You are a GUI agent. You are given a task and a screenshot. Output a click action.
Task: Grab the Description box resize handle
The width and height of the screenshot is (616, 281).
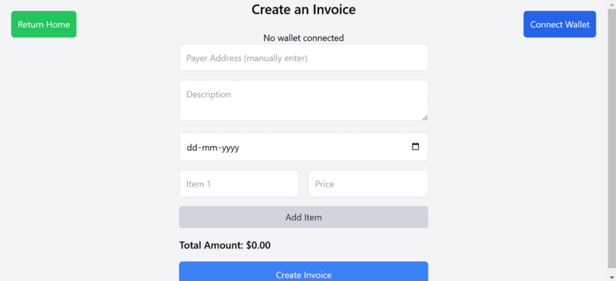pos(425,117)
